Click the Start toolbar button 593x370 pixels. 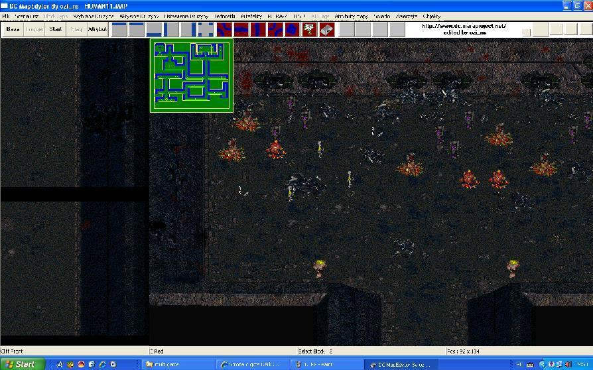pyautogui.click(x=55, y=29)
